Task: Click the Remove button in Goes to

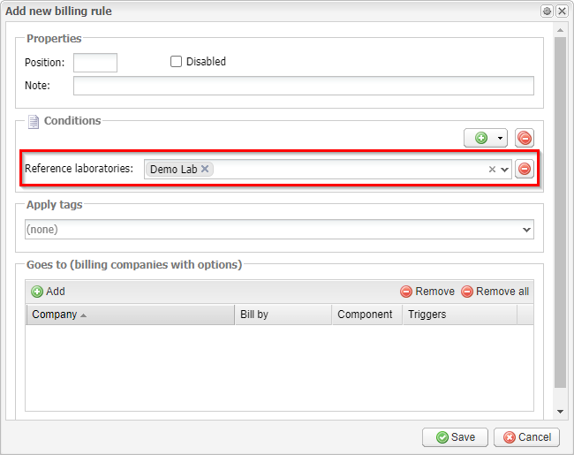Action: [427, 292]
